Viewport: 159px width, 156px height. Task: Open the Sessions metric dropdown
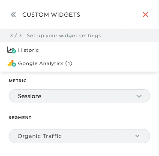[79, 96]
